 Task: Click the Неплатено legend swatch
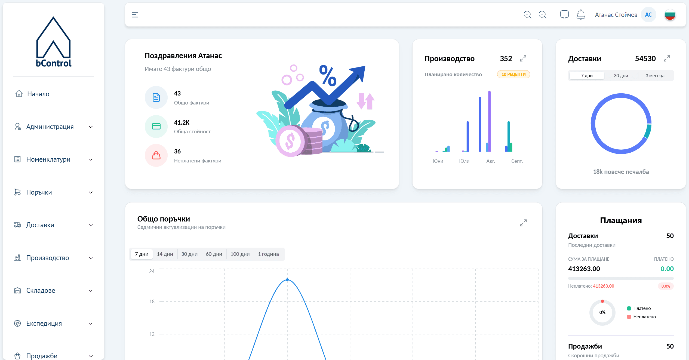629,317
